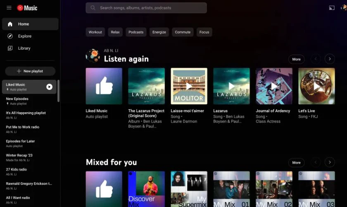This screenshot has width=347, height=207.
Task: Open Liked Music thumbnail in Mixed for you
Action: point(104,189)
